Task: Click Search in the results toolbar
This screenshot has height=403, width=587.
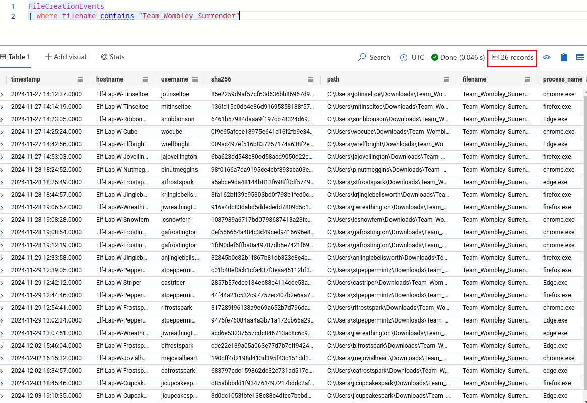Action: pos(374,58)
